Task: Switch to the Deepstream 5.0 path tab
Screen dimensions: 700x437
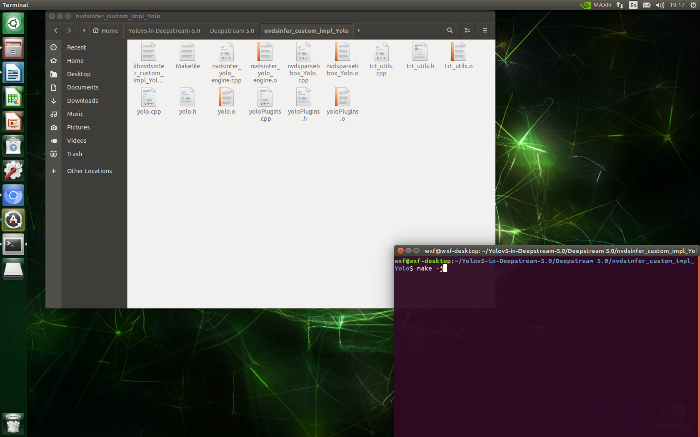Action: [x=232, y=30]
